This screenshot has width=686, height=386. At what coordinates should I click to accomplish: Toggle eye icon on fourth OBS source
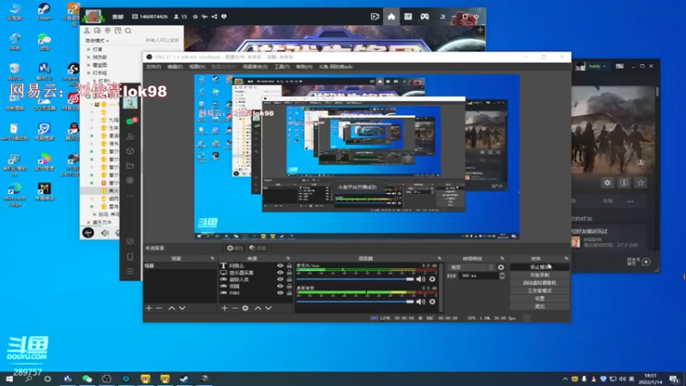coord(280,286)
